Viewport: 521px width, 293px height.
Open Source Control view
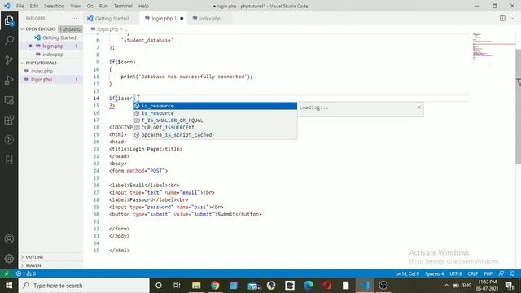coord(9,60)
